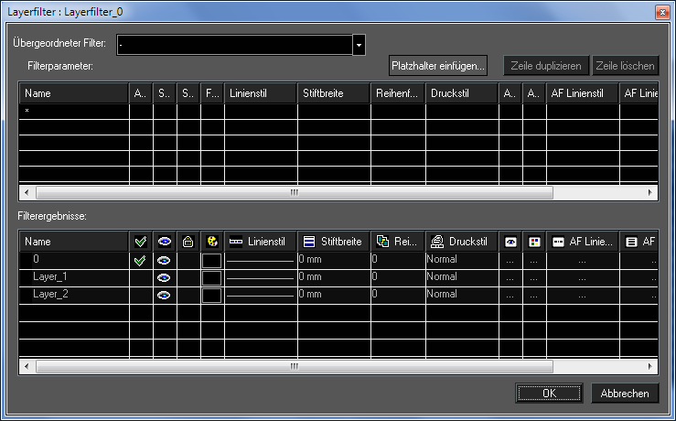Click Druckstil header in Filterparameter table

462,93
